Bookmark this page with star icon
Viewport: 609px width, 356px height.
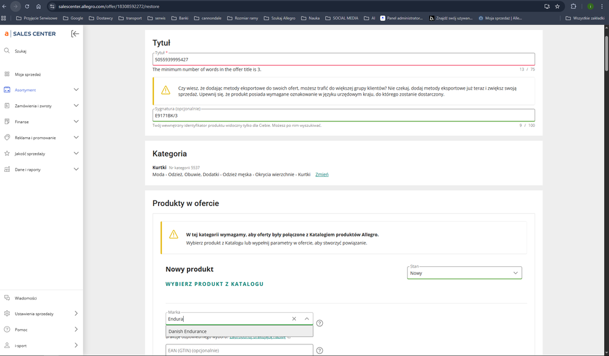click(557, 6)
